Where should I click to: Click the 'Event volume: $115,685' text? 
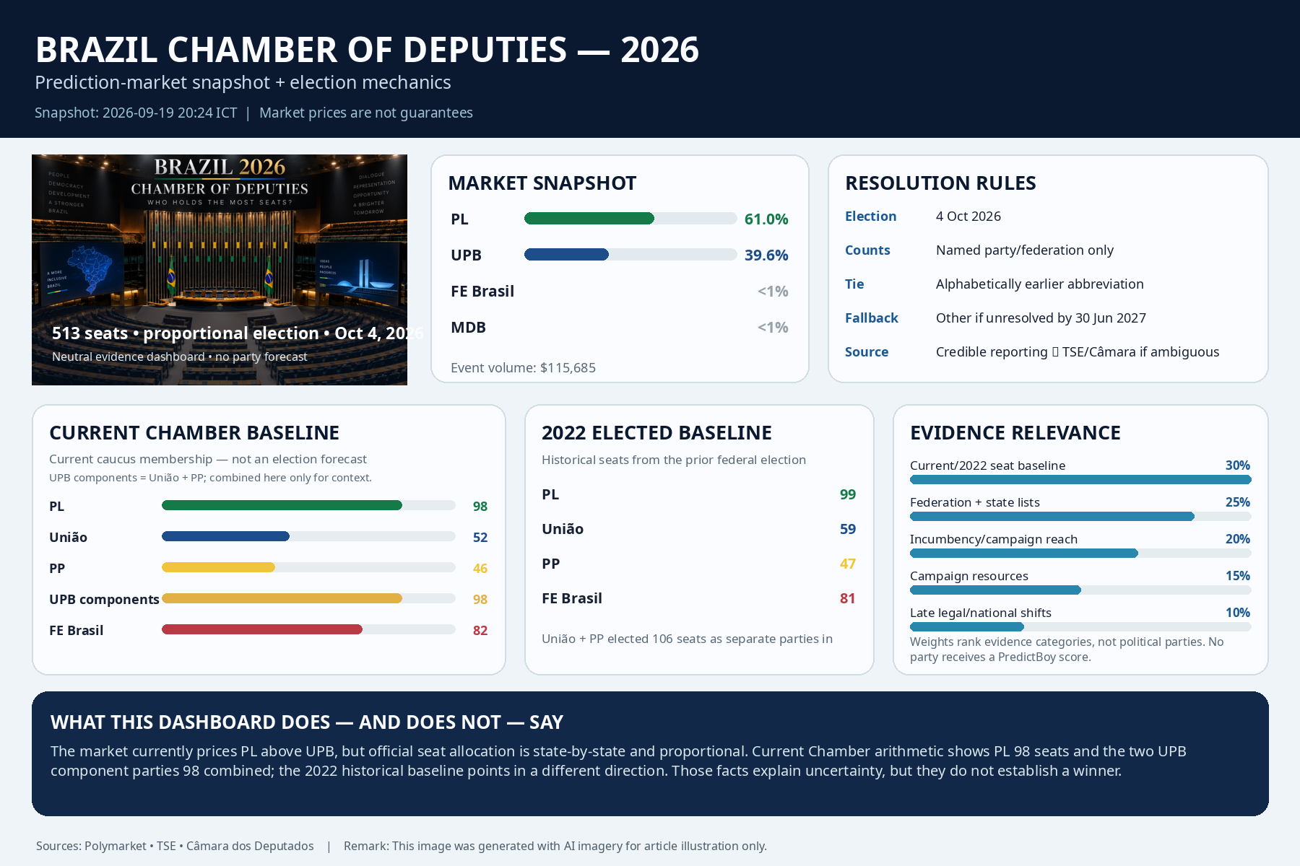coord(523,368)
